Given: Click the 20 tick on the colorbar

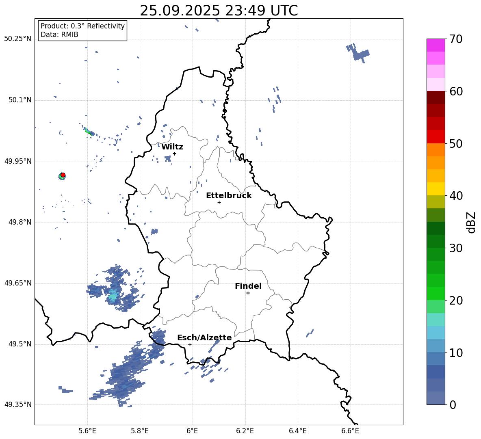Looking at the screenshot, I should (x=456, y=301).
